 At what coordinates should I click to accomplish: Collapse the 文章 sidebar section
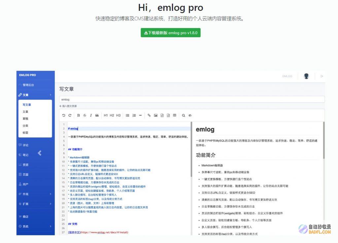[x=35, y=95]
